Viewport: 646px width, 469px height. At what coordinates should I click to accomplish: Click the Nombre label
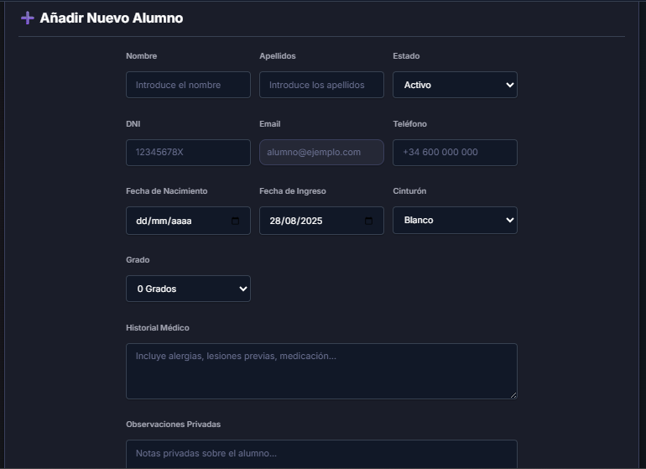(x=141, y=56)
